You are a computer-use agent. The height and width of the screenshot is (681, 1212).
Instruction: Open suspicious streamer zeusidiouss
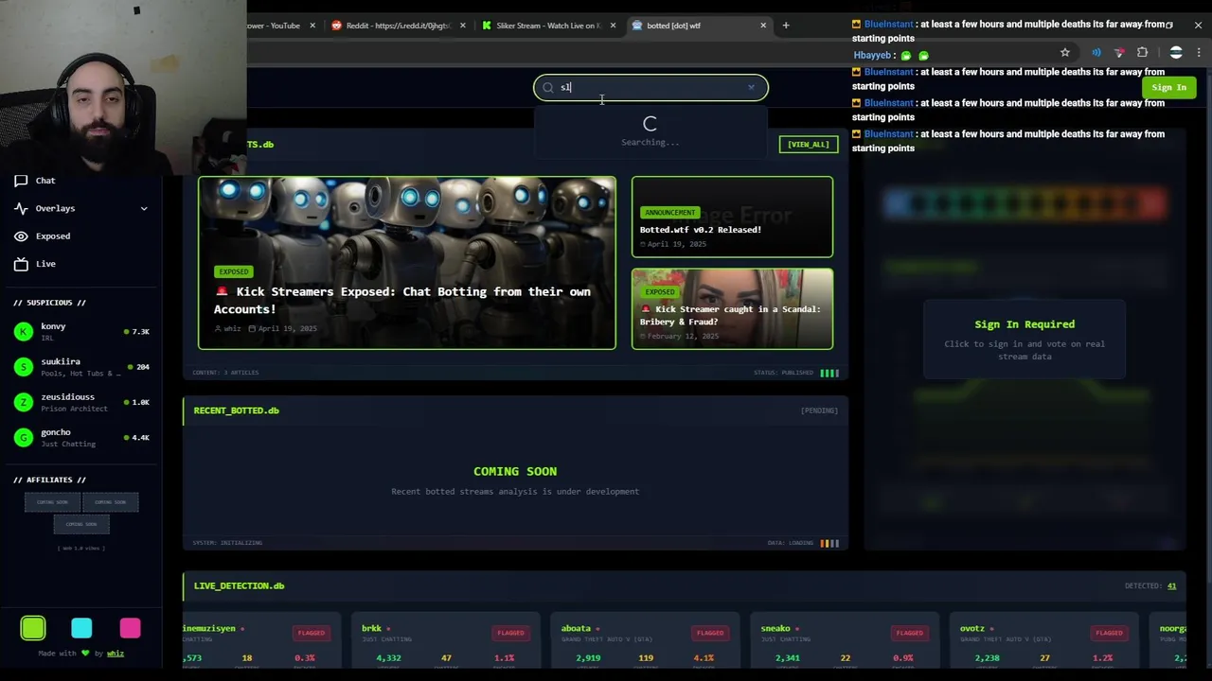81,402
